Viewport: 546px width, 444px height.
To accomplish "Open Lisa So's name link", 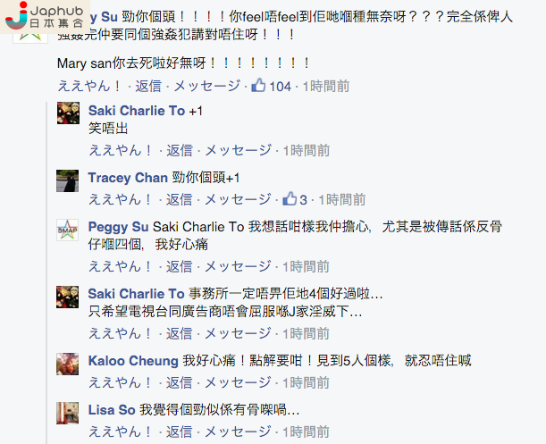I will click(112, 410).
